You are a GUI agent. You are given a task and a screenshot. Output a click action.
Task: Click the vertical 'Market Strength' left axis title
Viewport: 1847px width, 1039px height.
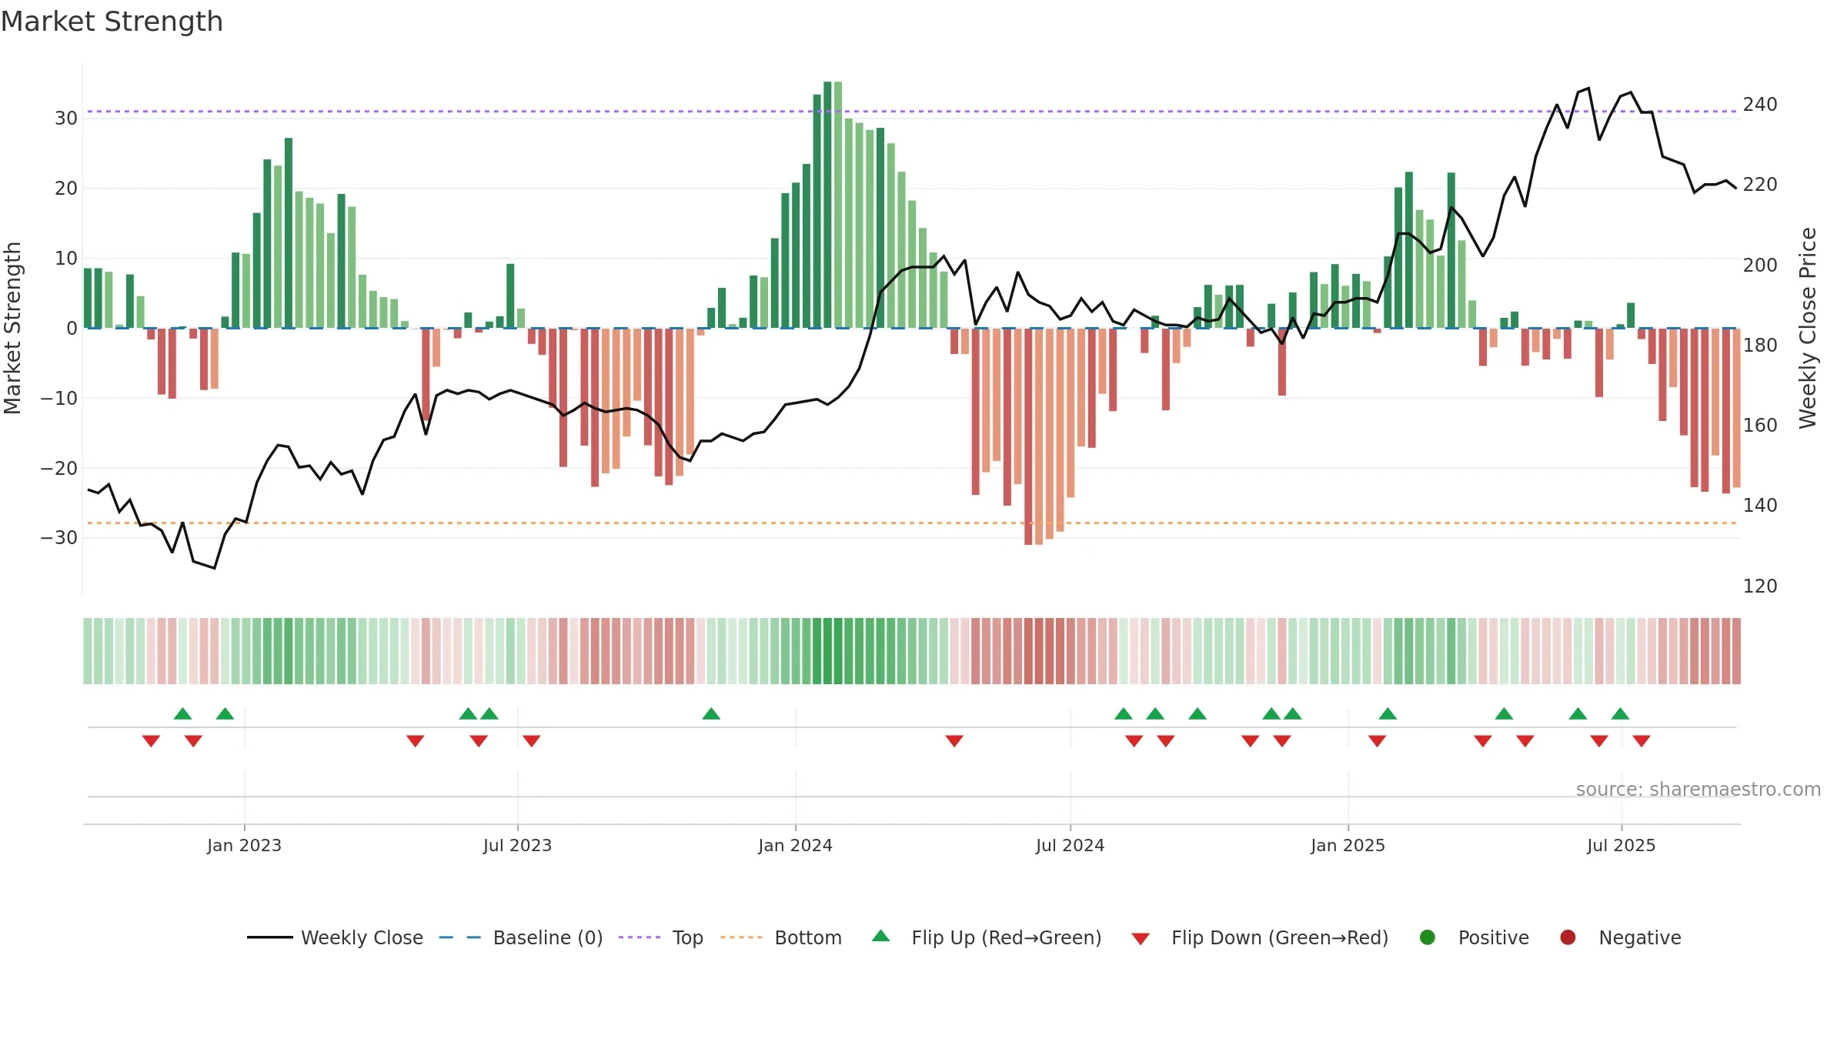(x=12, y=328)
